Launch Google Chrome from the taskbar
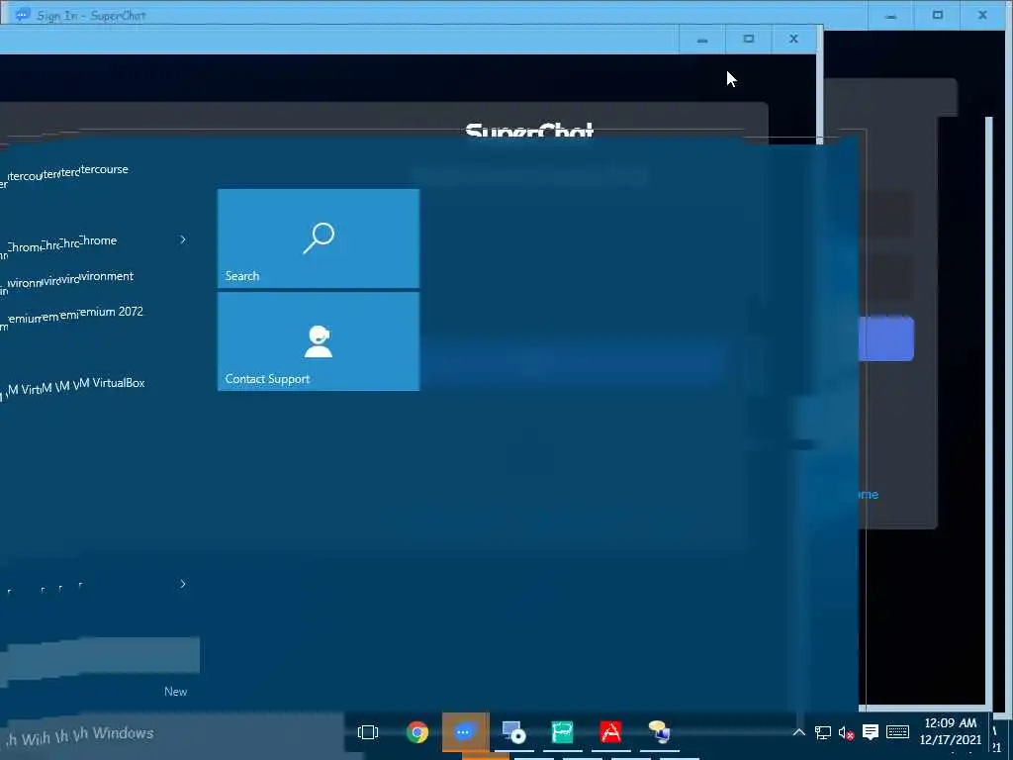This screenshot has width=1013, height=760. pos(417,732)
